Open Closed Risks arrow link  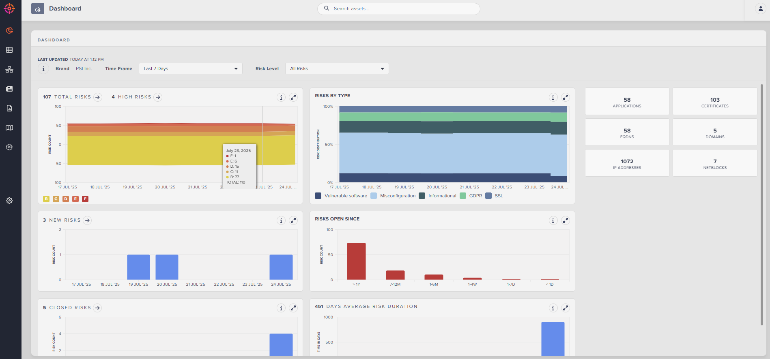coord(97,308)
